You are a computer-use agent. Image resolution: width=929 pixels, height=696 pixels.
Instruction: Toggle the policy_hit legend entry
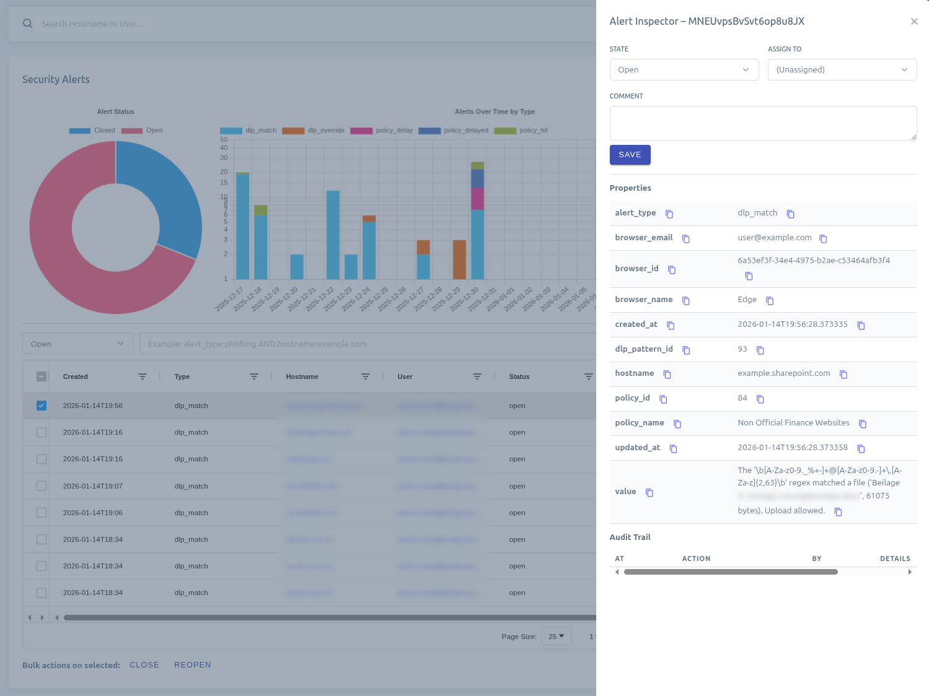point(521,131)
